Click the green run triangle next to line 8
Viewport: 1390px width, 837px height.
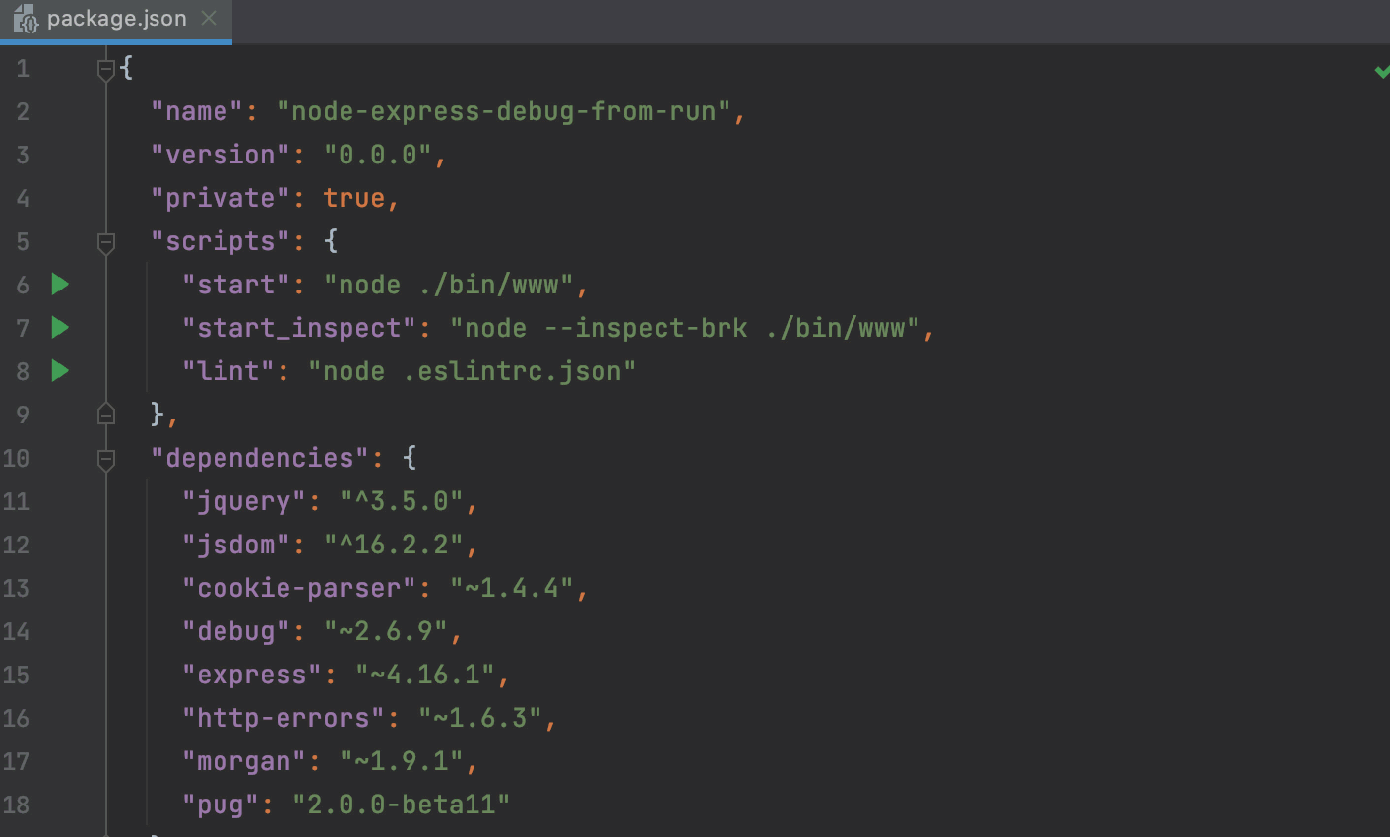[x=59, y=371]
